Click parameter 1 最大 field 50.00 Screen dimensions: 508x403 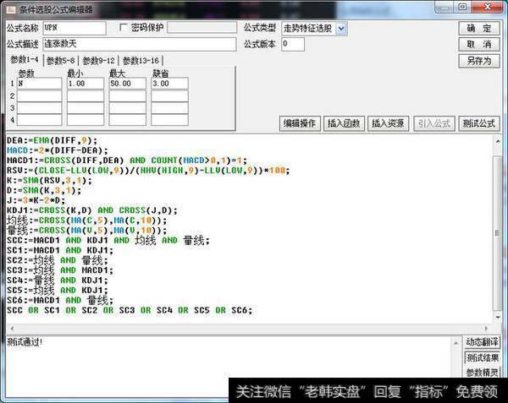pos(127,84)
